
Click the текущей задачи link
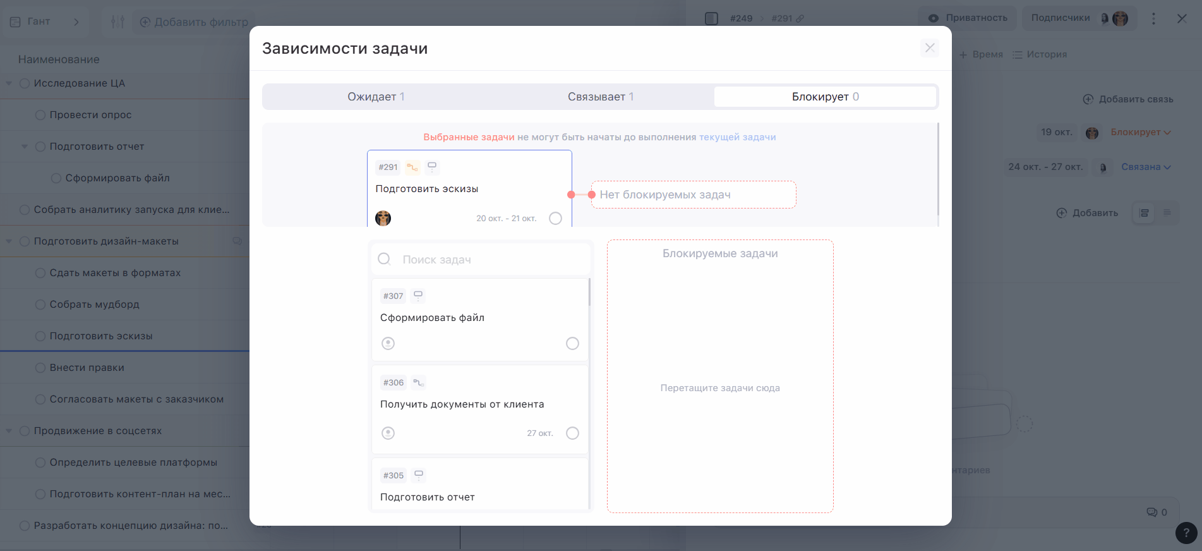click(737, 137)
